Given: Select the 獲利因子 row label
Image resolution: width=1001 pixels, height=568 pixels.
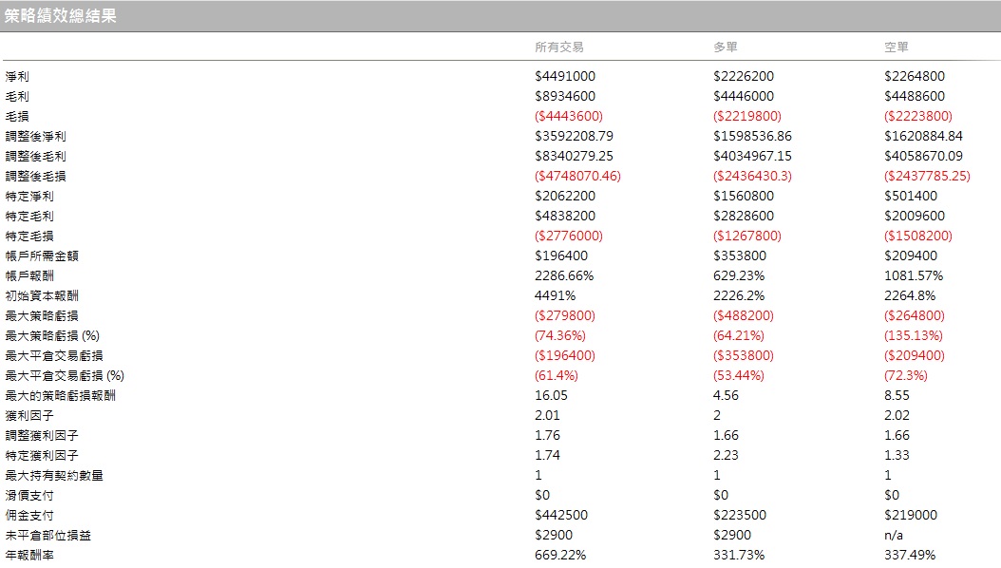Looking at the screenshot, I should pos(29,415).
